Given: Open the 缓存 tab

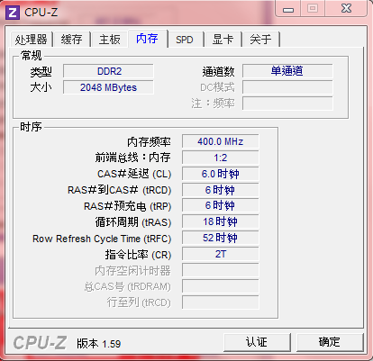Looking at the screenshot, I should tap(71, 40).
